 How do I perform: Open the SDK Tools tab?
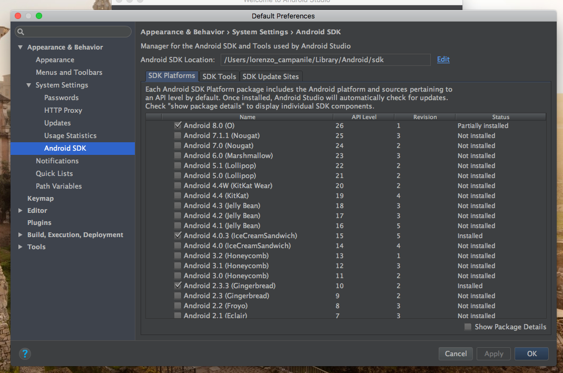point(219,76)
